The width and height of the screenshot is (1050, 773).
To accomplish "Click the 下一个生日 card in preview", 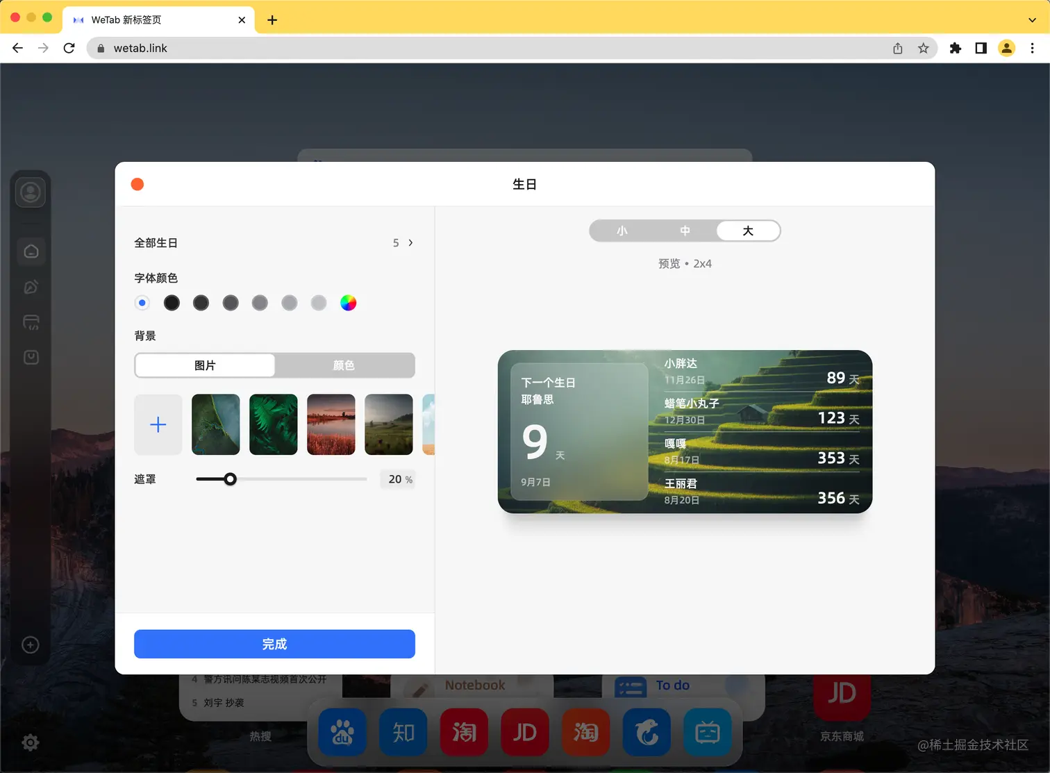I will [x=579, y=431].
